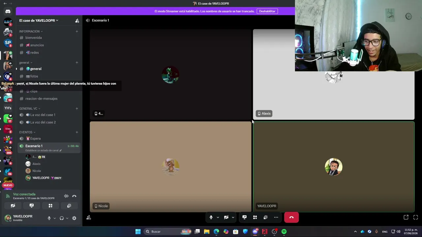The height and width of the screenshot is (237, 422).
Task: Open noise suppression options in voice panel
Action: click(x=66, y=196)
